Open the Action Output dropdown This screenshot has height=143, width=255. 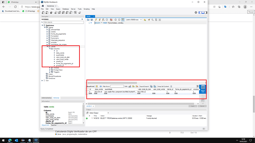pyautogui.click(x=99, y=113)
